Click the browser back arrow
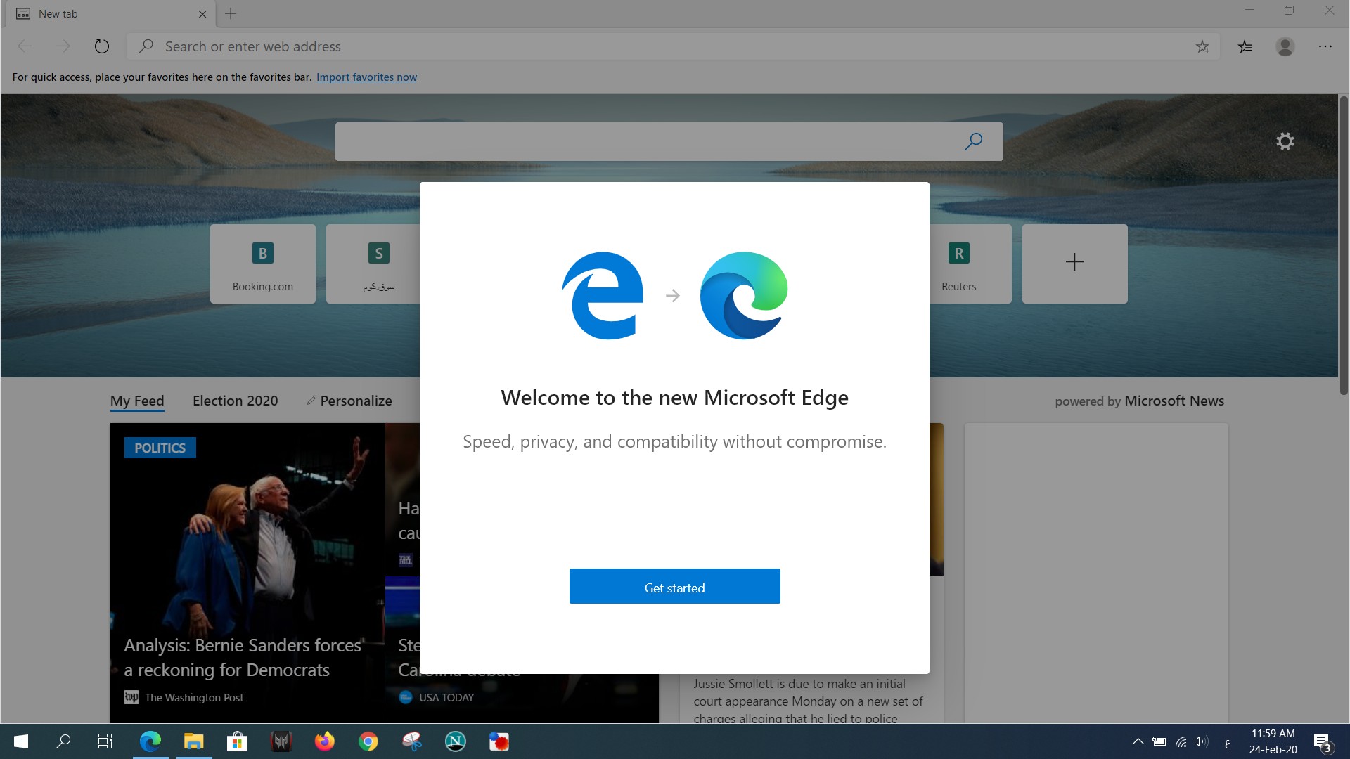This screenshot has width=1350, height=759. pyautogui.click(x=25, y=46)
